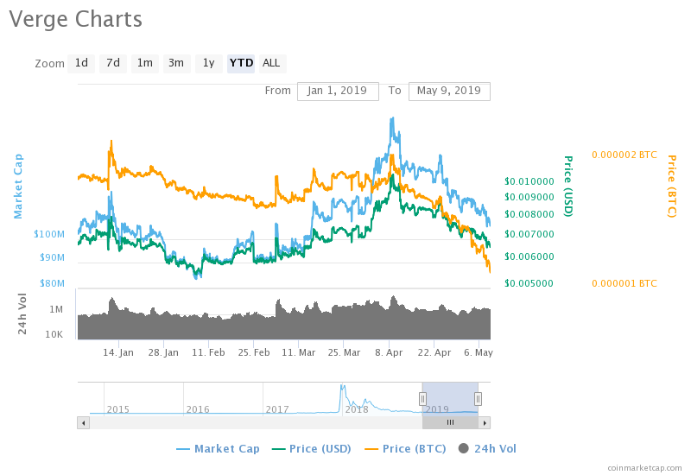Click the Zoom label
This screenshot has width=691, height=475.
tap(50, 64)
